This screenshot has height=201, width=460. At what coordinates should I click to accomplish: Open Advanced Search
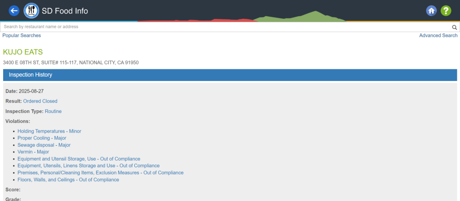coord(438,36)
